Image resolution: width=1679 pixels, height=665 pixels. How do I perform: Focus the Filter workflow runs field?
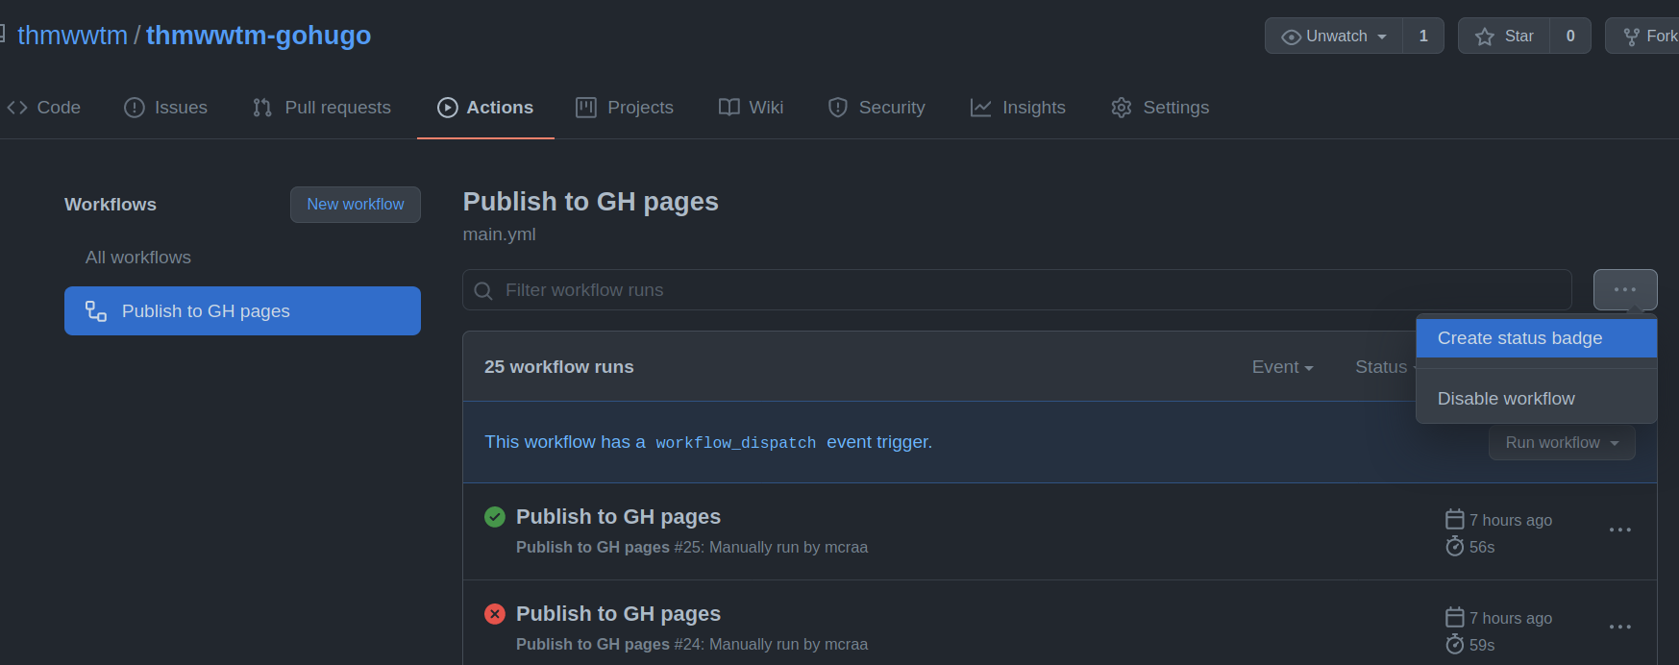click(1017, 290)
